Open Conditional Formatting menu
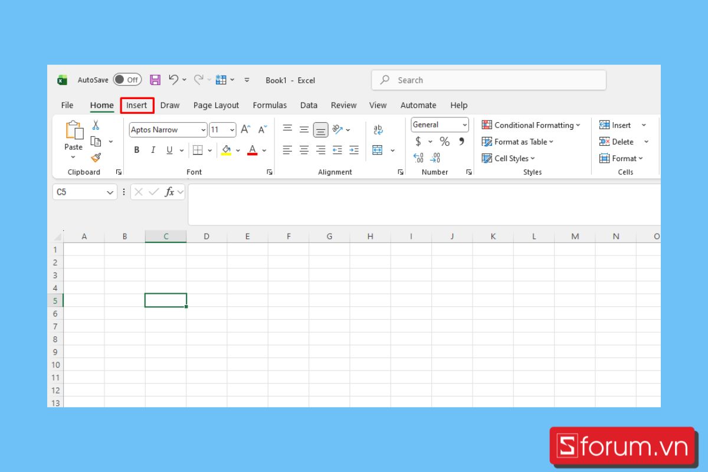Viewport: 708px width, 472px height. (x=531, y=125)
